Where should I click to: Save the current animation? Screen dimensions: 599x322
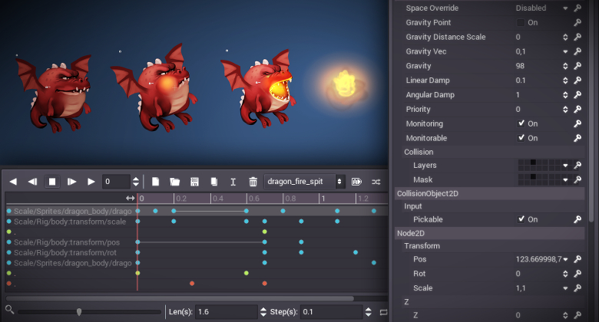(x=195, y=182)
